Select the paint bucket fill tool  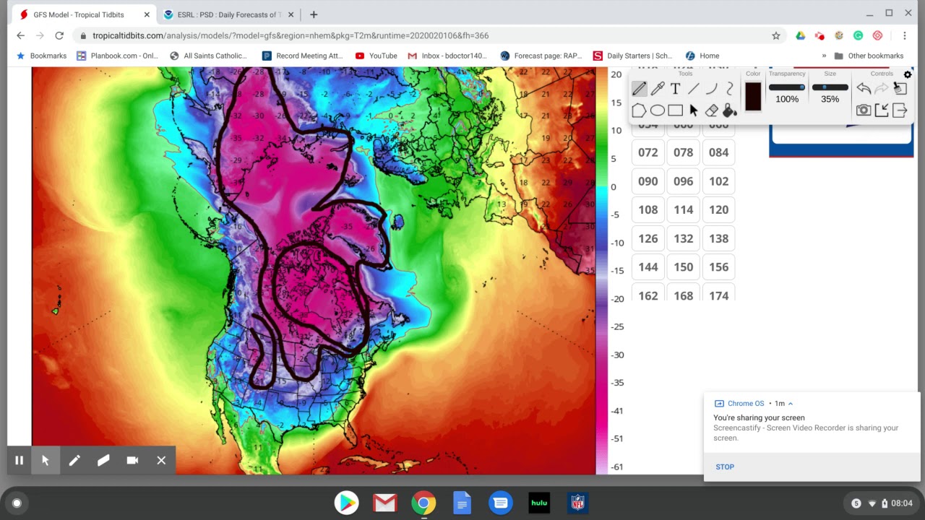point(729,110)
